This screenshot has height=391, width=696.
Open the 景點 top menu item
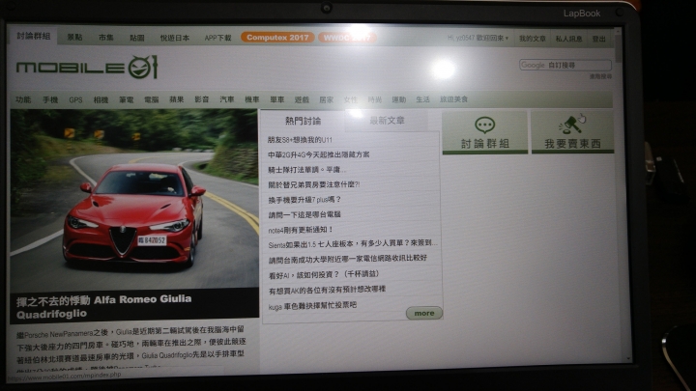(x=74, y=38)
